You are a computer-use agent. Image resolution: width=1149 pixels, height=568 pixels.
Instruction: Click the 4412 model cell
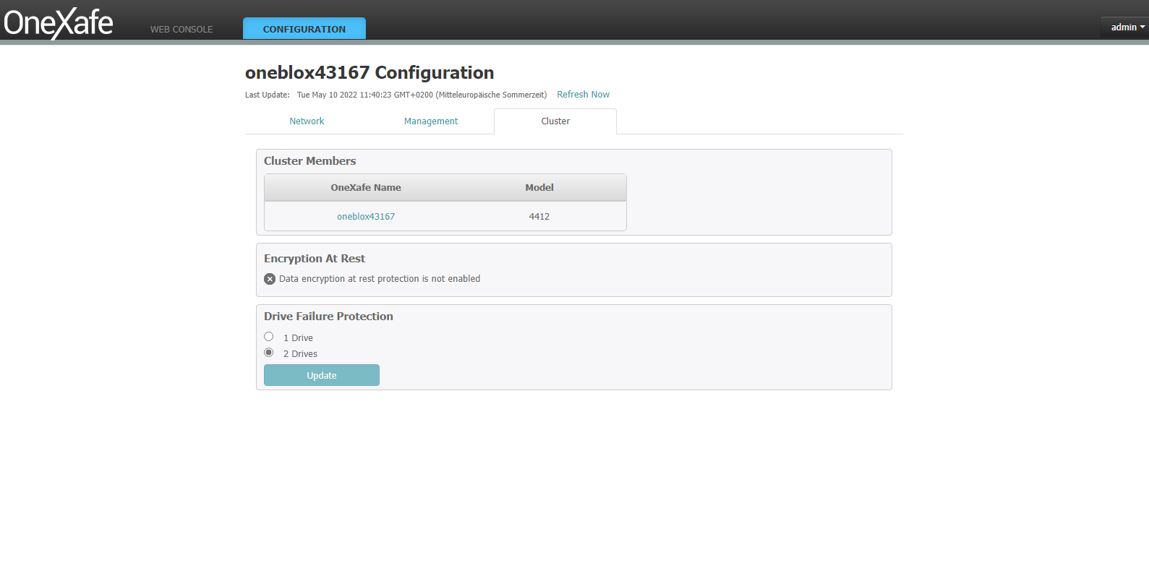[x=539, y=217]
